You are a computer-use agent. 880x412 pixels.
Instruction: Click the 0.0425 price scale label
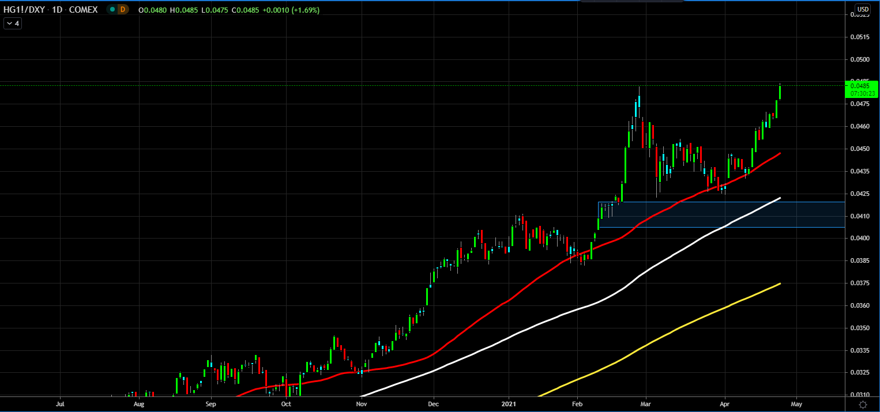pyautogui.click(x=860, y=194)
